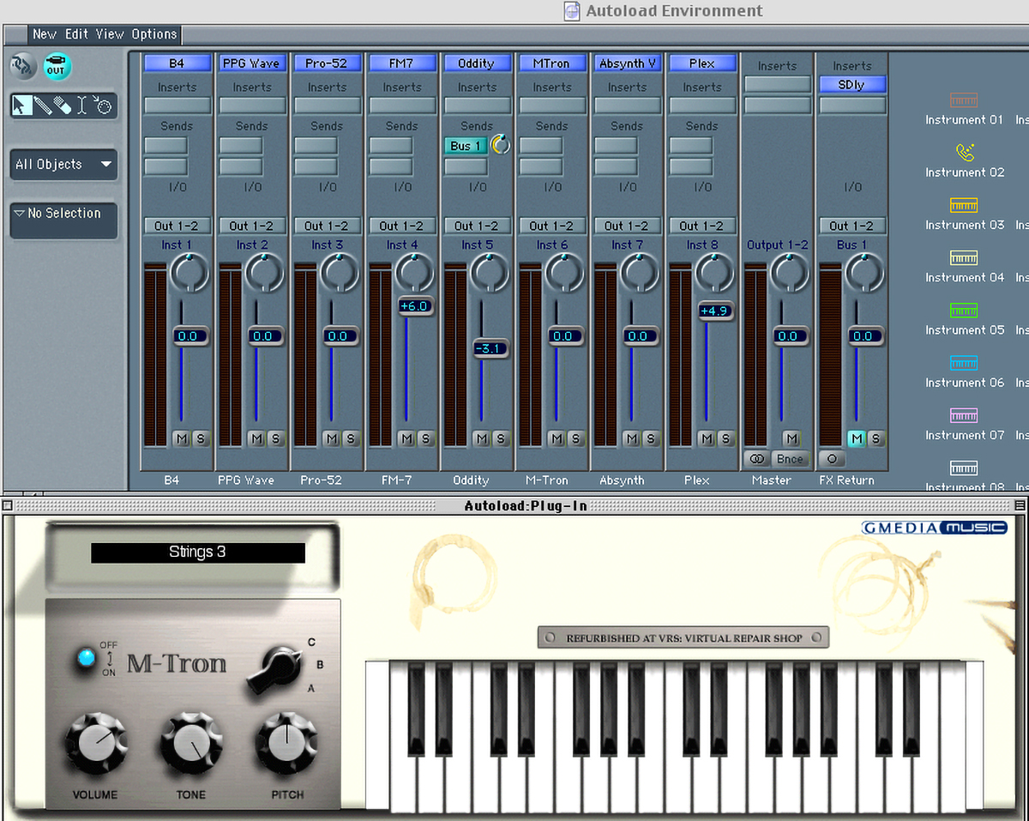Click the GMEDIA MUSIC logo
This screenshot has width=1029, height=821.
pyautogui.click(x=934, y=528)
